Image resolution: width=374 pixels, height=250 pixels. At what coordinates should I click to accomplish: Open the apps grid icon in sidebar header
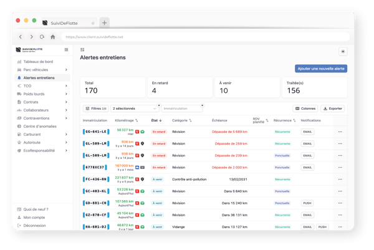tap(67, 49)
